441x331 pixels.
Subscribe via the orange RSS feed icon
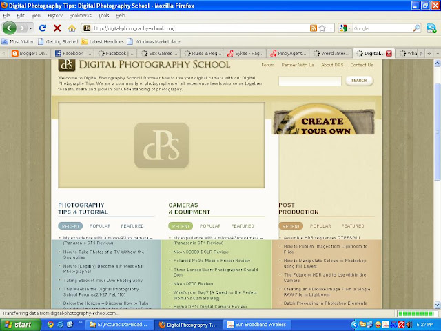pos(314,28)
